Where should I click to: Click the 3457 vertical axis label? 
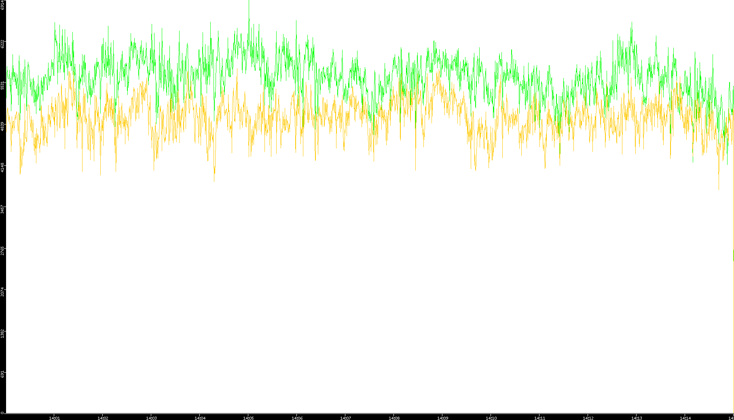coord(3,209)
